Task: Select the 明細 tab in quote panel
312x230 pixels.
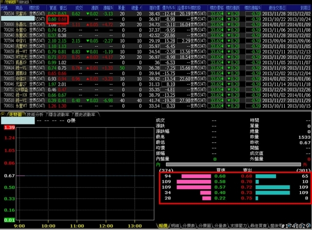Action: coord(175,226)
